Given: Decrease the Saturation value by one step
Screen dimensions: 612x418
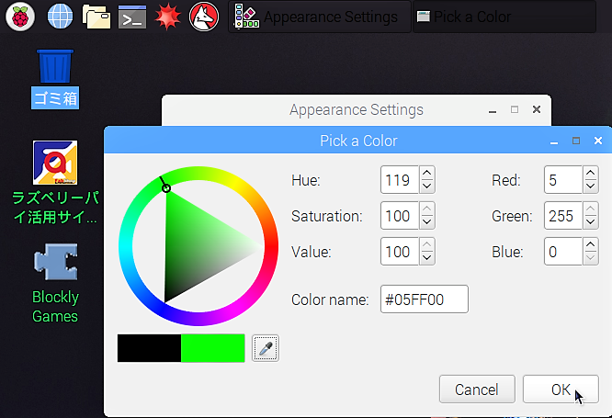Looking at the screenshot, I should 427,222.
